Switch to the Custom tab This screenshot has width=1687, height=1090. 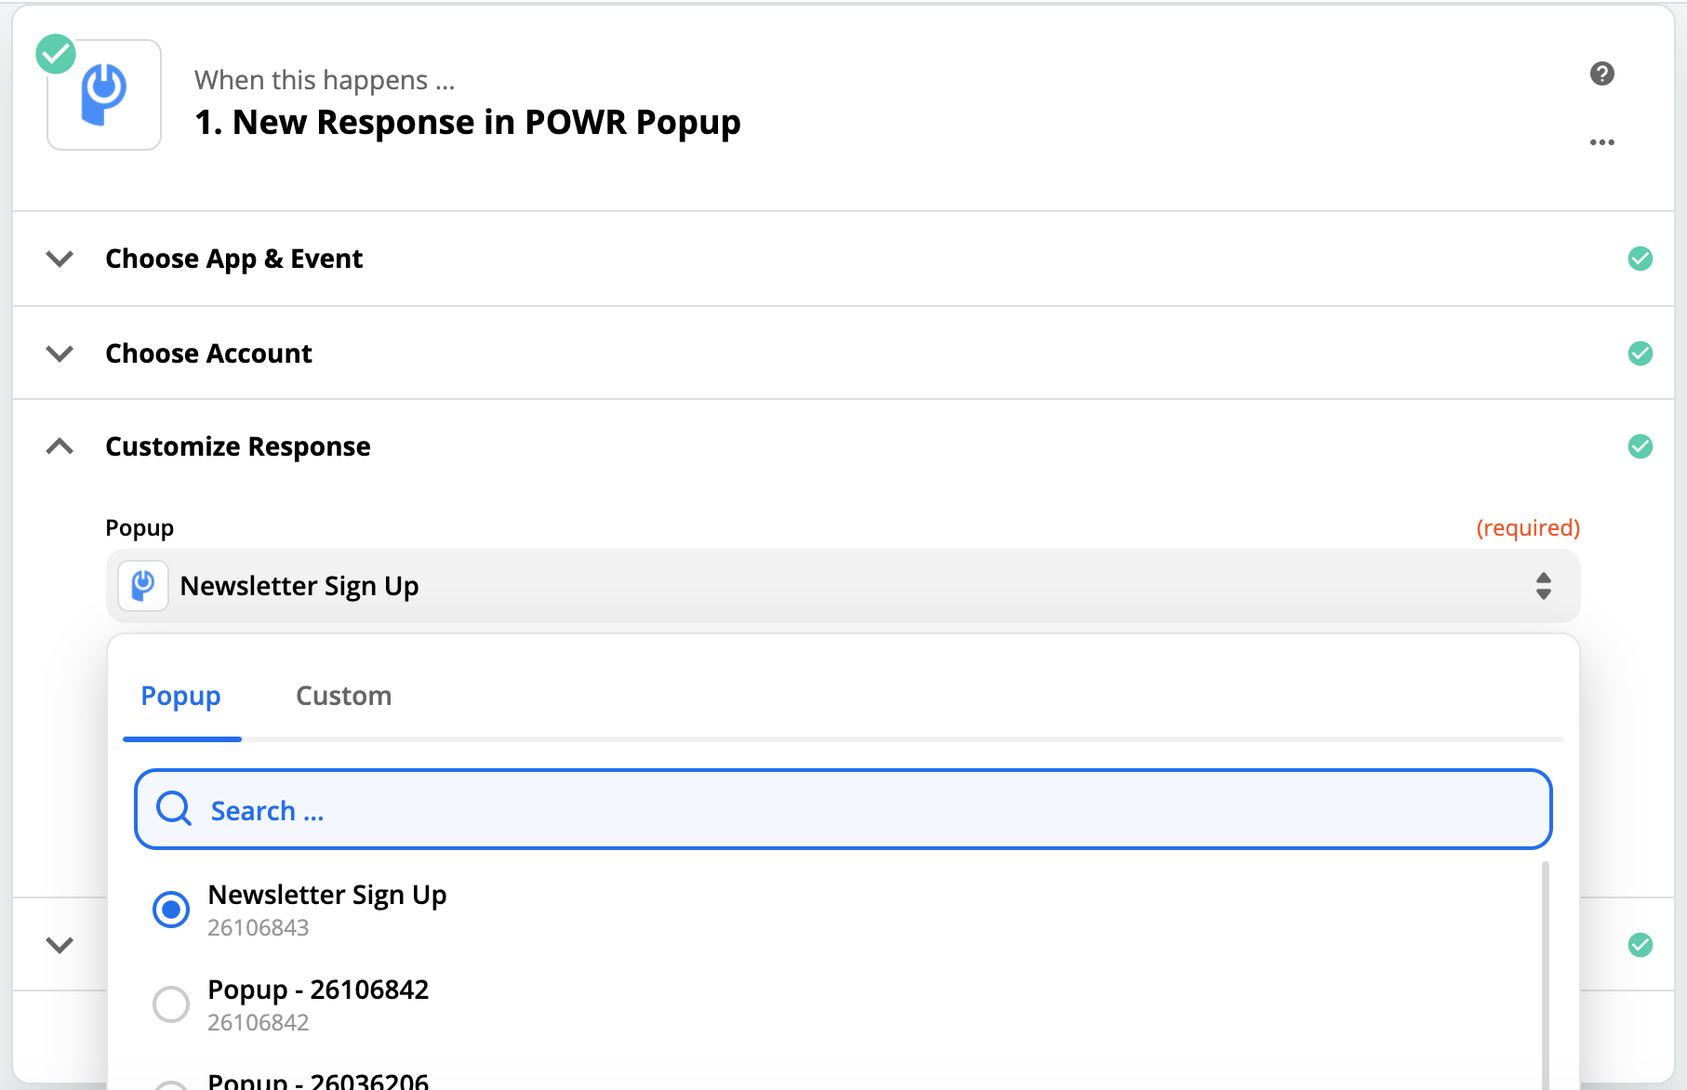coord(343,696)
